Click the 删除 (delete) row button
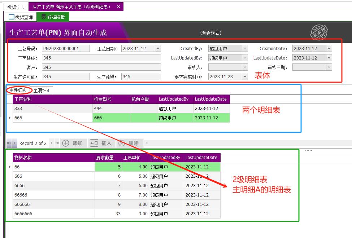This screenshot has height=238, width=352. tap(129, 143)
